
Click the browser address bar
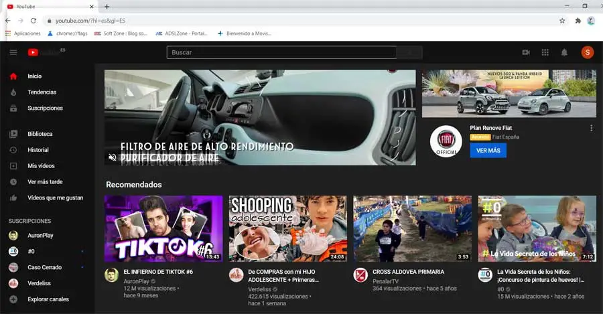click(x=304, y=21)
